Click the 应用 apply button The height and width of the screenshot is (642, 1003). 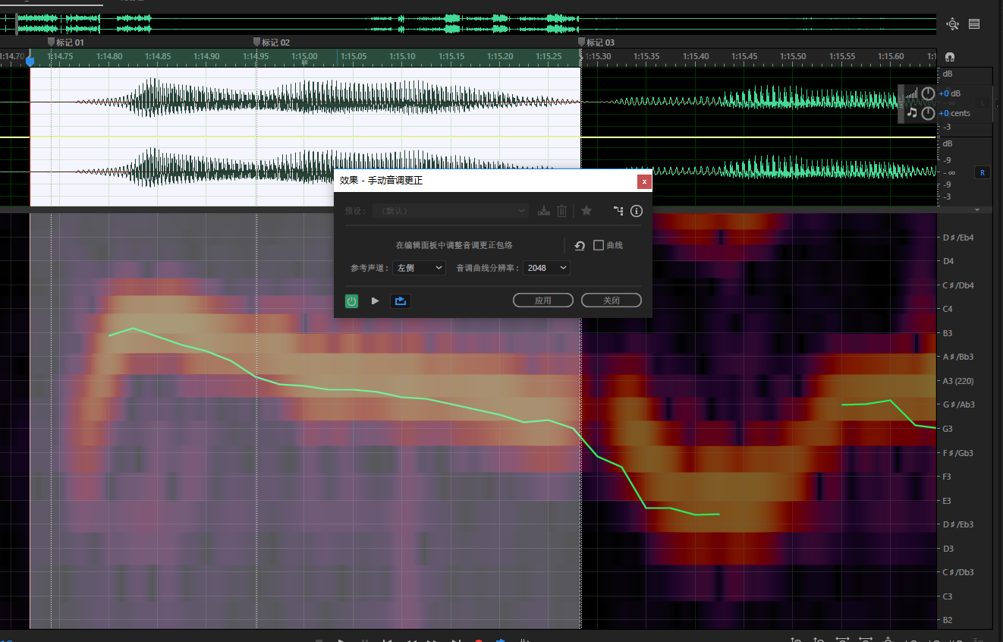(542, 301)
